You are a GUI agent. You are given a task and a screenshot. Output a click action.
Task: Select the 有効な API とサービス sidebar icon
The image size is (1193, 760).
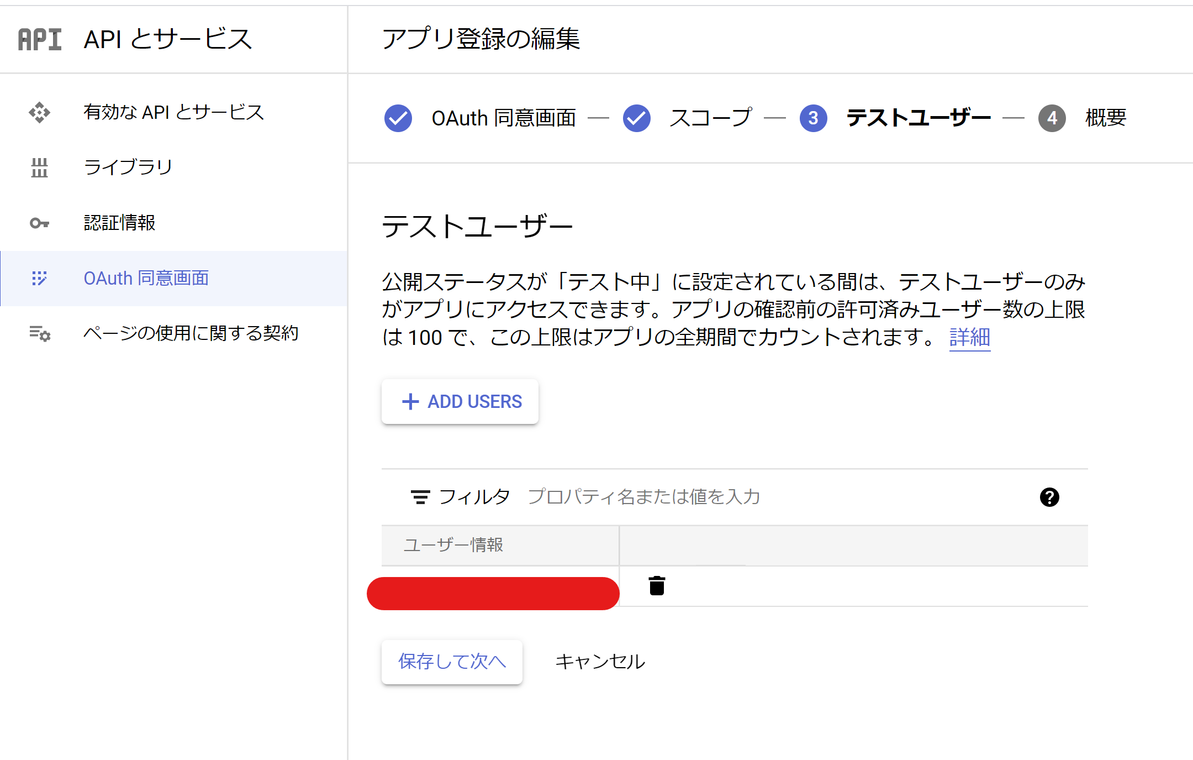click(40, 112)
